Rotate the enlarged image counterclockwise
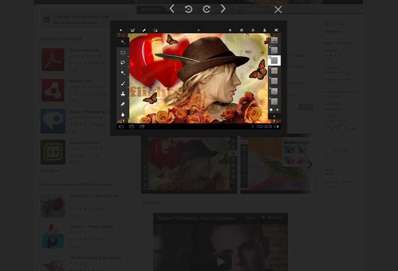The height and width of the screenshot is (271, 398). tap(189, 9)
